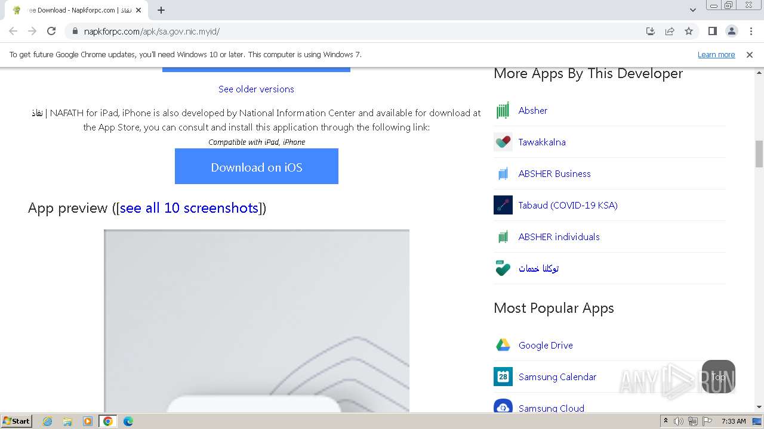
Task: Click the Google Drive icon
Action: [503, 345]
